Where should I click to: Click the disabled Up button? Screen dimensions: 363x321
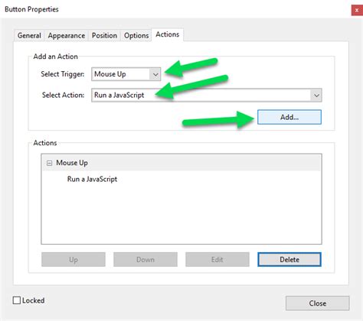74,260
